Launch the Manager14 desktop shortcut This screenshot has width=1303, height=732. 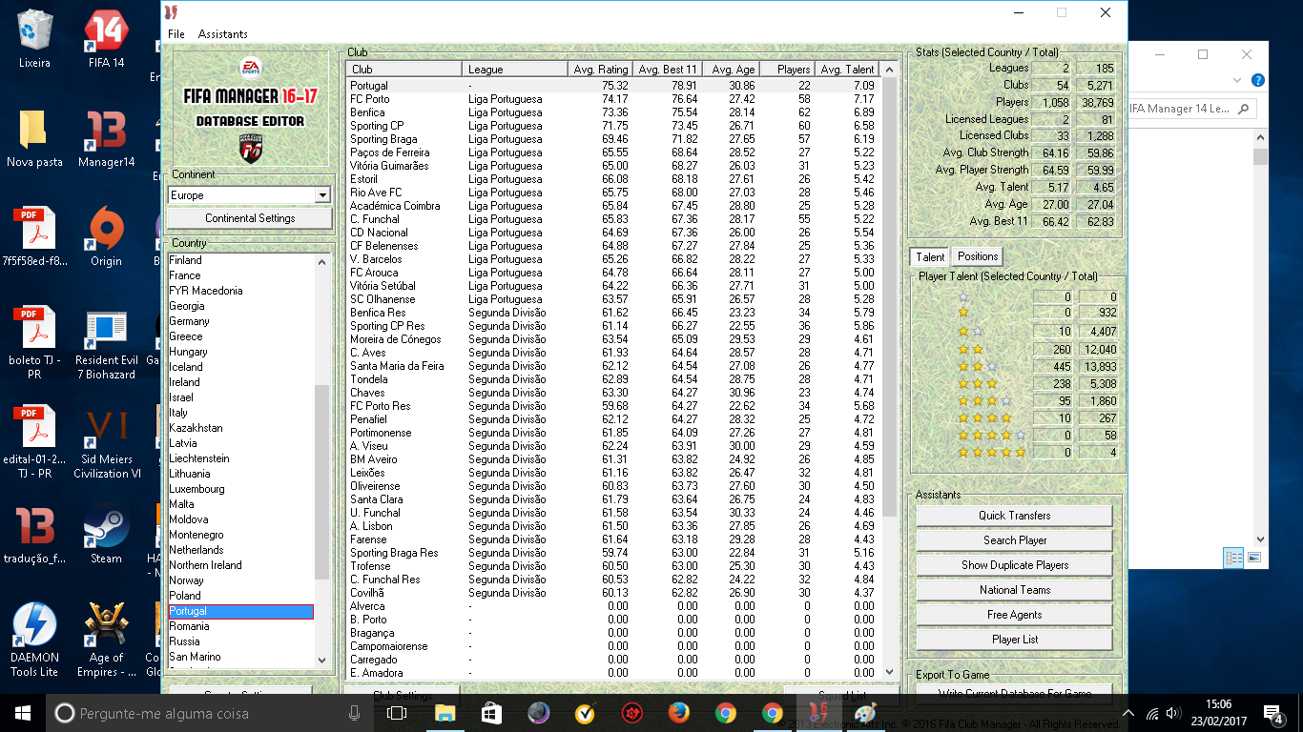106,139
